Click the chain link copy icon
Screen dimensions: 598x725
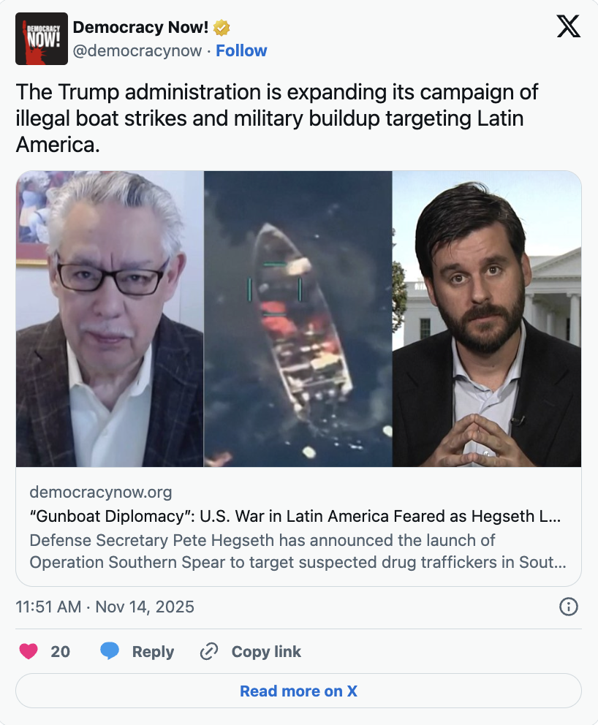click(x=208, y=651)
